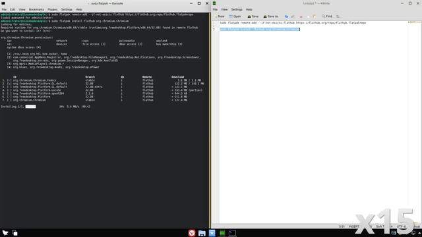This screenshot has height=237, width=422.
Task: Open the application launcher in taskbar
Action: [5, 232]
